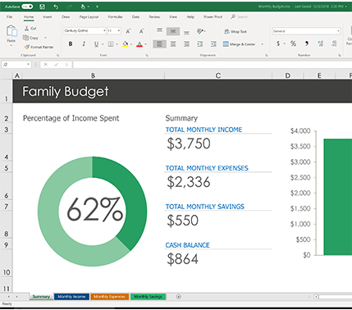The height and width of the screenshot is (310, 352).
Task: Apply Bold formatting
Action: click(x=71, y=43)
